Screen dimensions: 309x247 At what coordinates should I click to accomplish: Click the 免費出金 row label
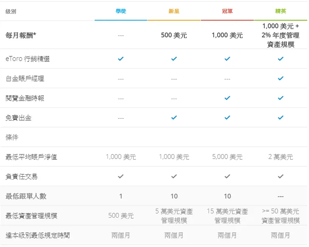[x=18, y=118]
